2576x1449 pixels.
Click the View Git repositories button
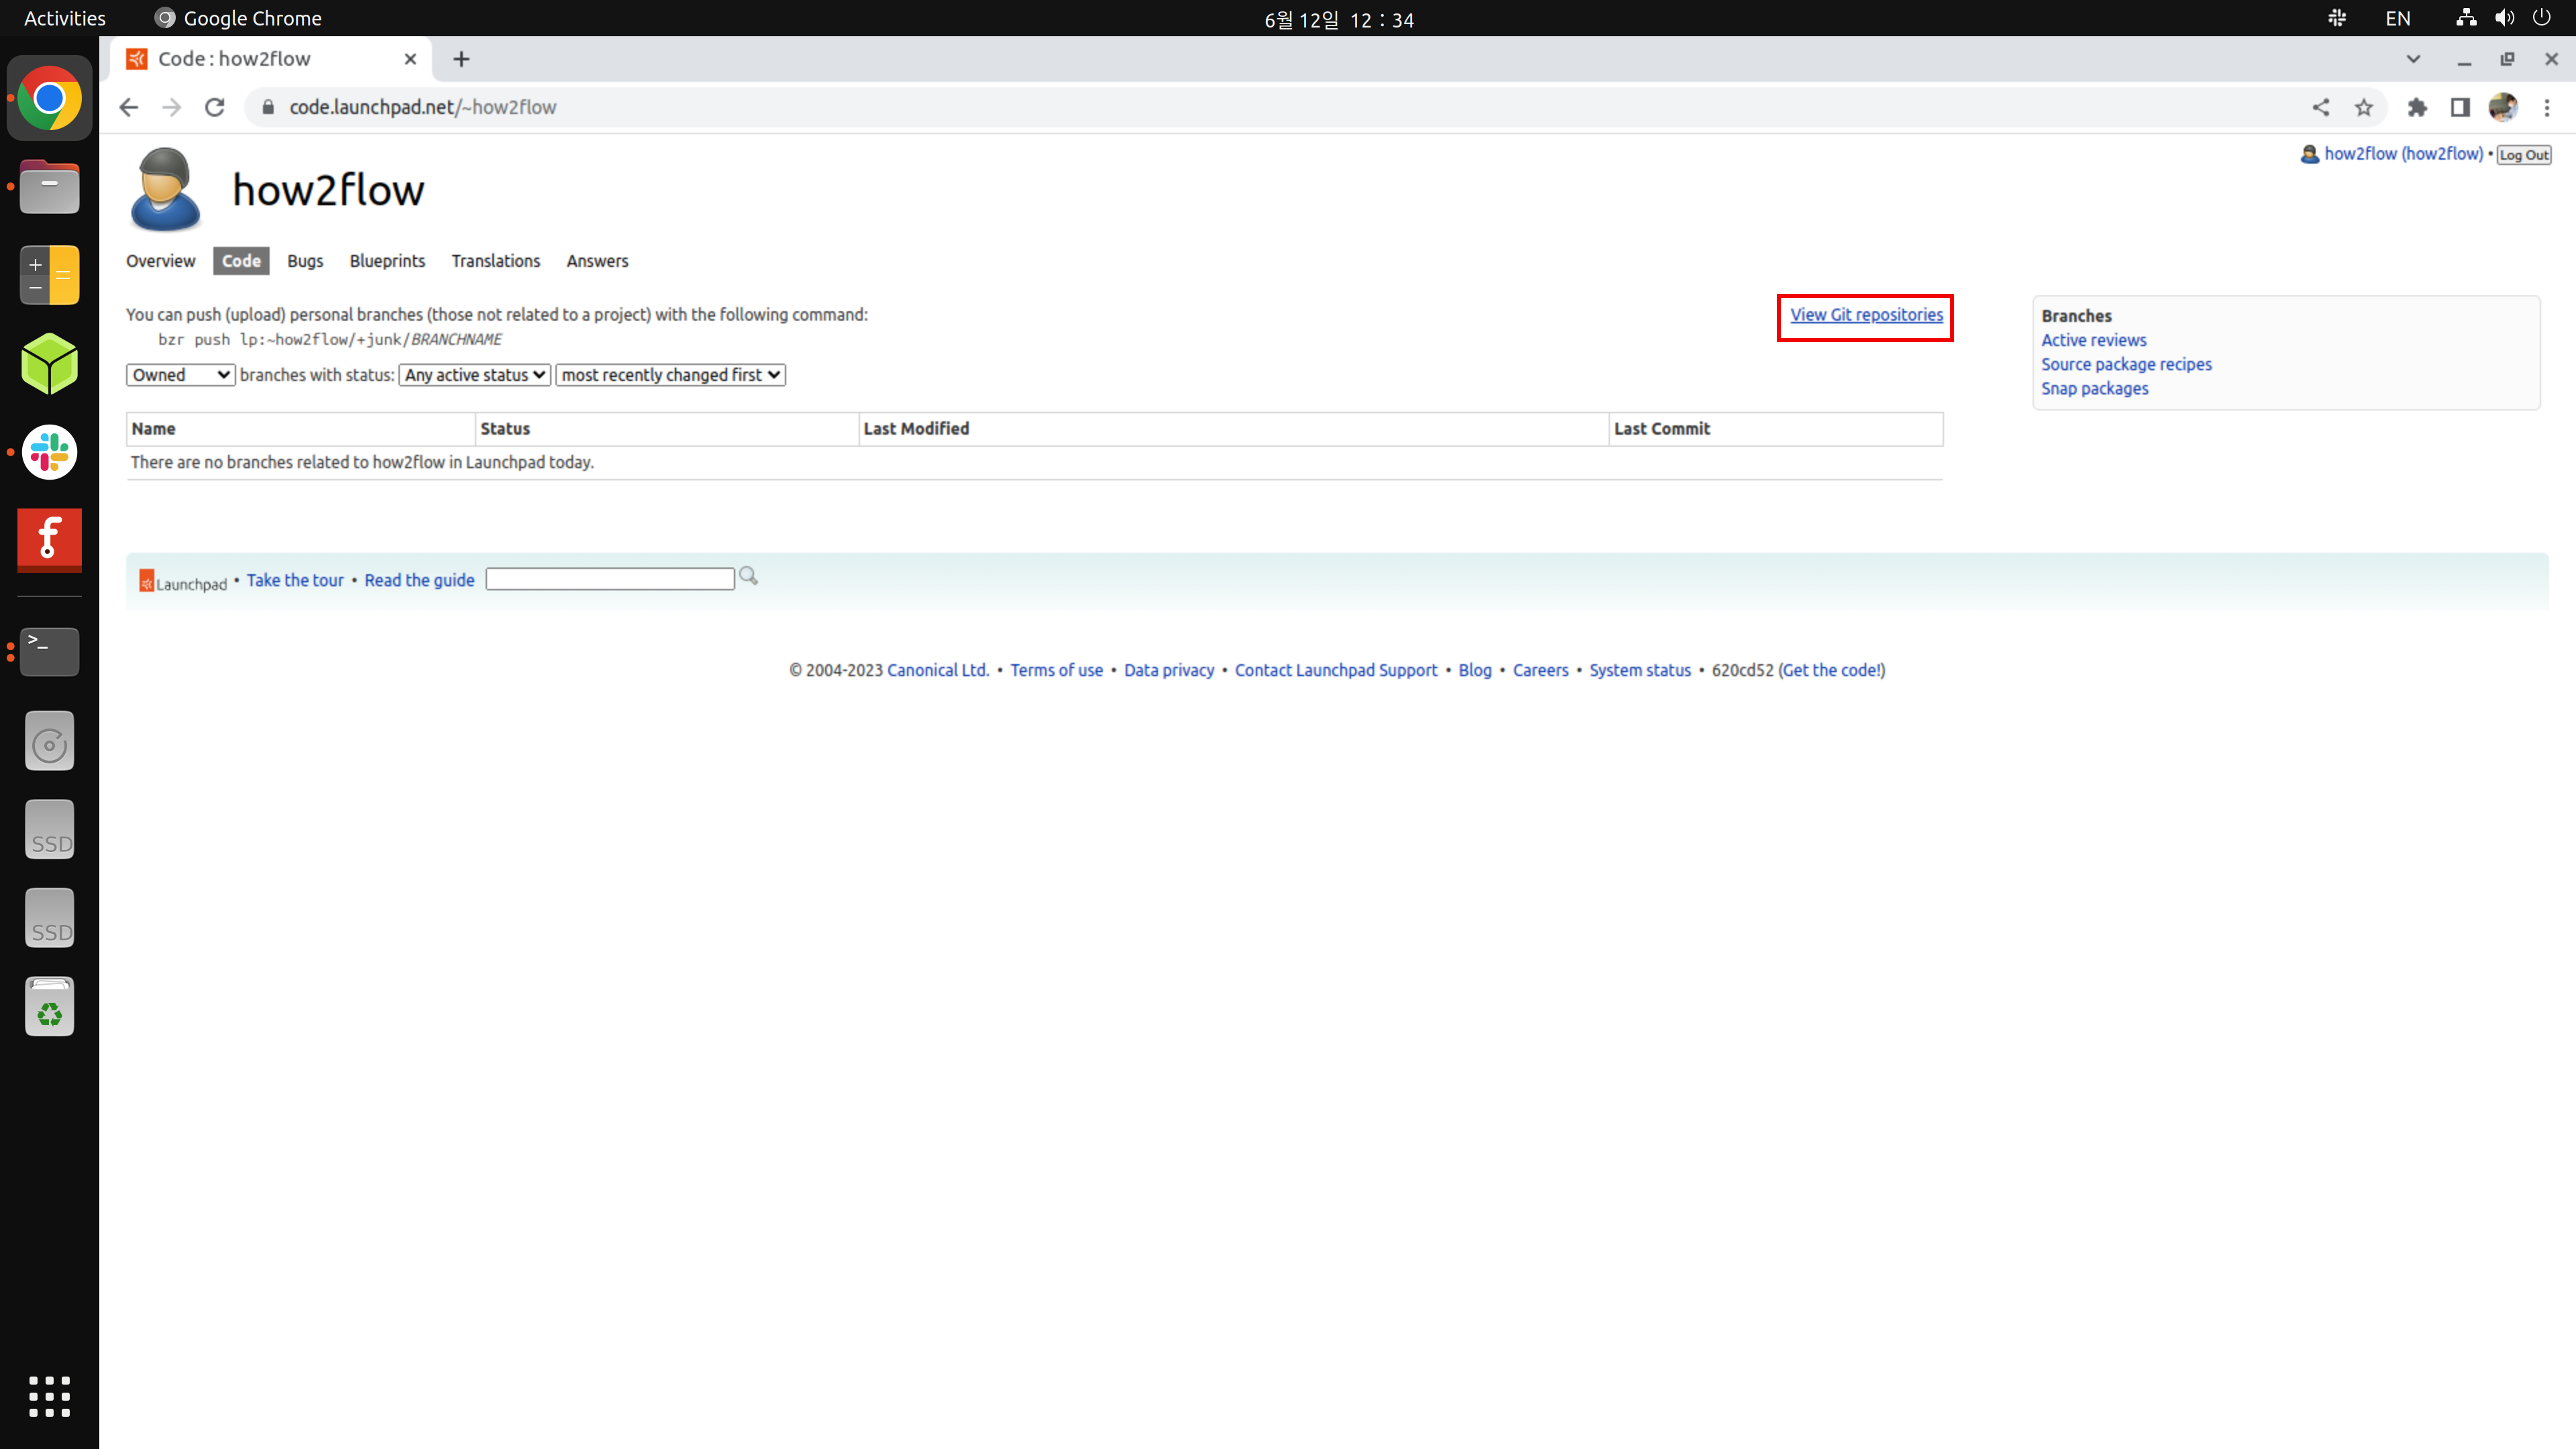[x=1866, y=313]
